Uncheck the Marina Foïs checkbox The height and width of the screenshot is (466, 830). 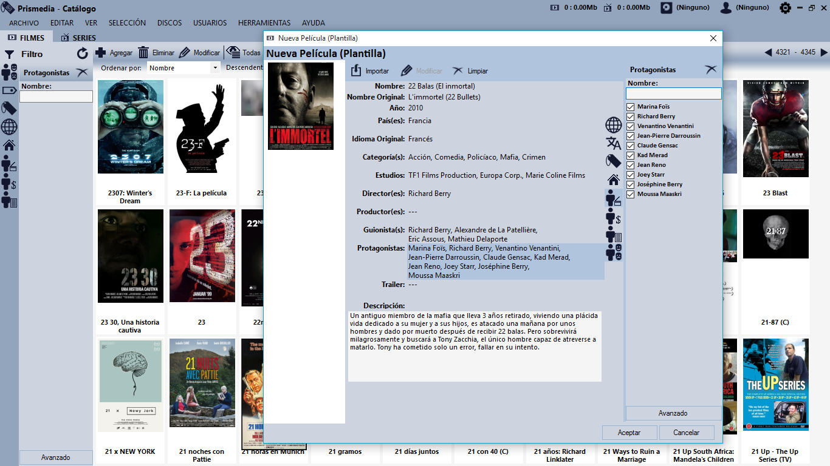point(630,107)
